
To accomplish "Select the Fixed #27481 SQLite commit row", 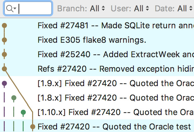I will point(97,25).
